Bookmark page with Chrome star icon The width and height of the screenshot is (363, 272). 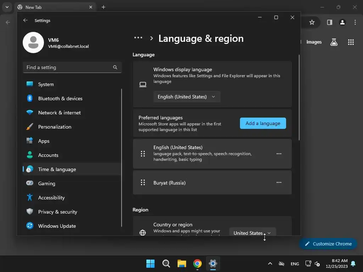(312, 22)
